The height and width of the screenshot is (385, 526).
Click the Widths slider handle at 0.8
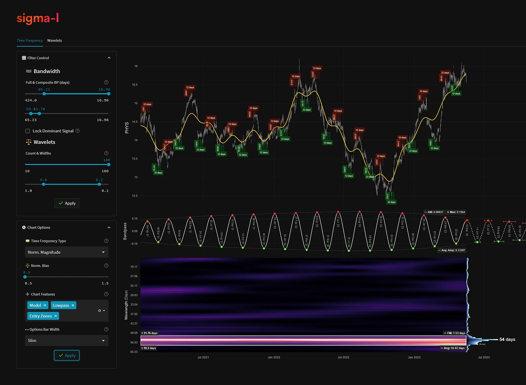coord(43,184)
